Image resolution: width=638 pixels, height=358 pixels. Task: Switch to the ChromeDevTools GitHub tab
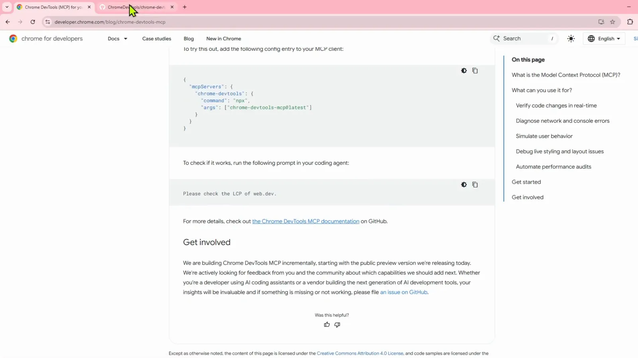(136, 7)
